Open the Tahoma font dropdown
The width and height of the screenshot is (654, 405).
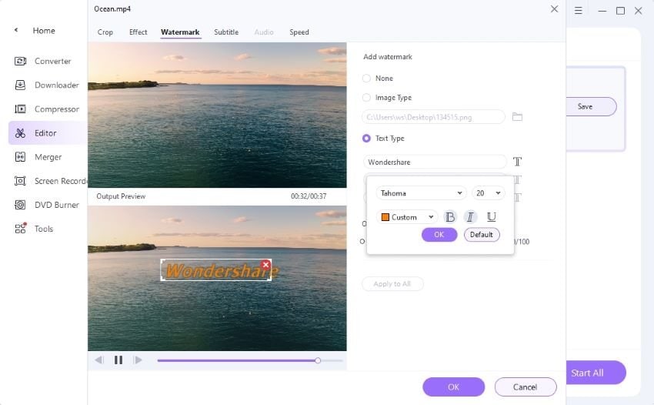[422, 193]
